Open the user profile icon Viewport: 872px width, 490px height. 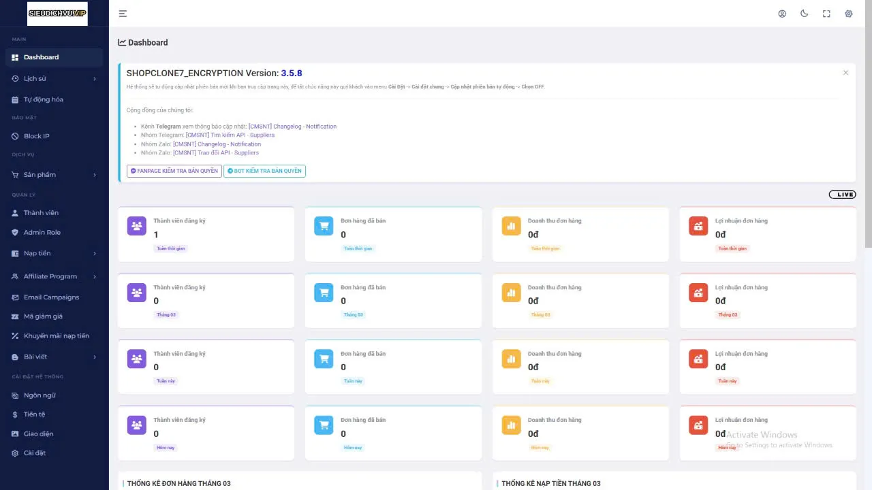(782, 14)
